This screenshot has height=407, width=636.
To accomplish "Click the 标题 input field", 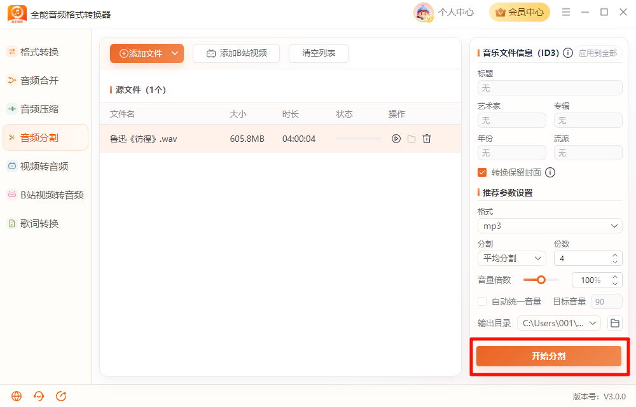I will [550, 88].
